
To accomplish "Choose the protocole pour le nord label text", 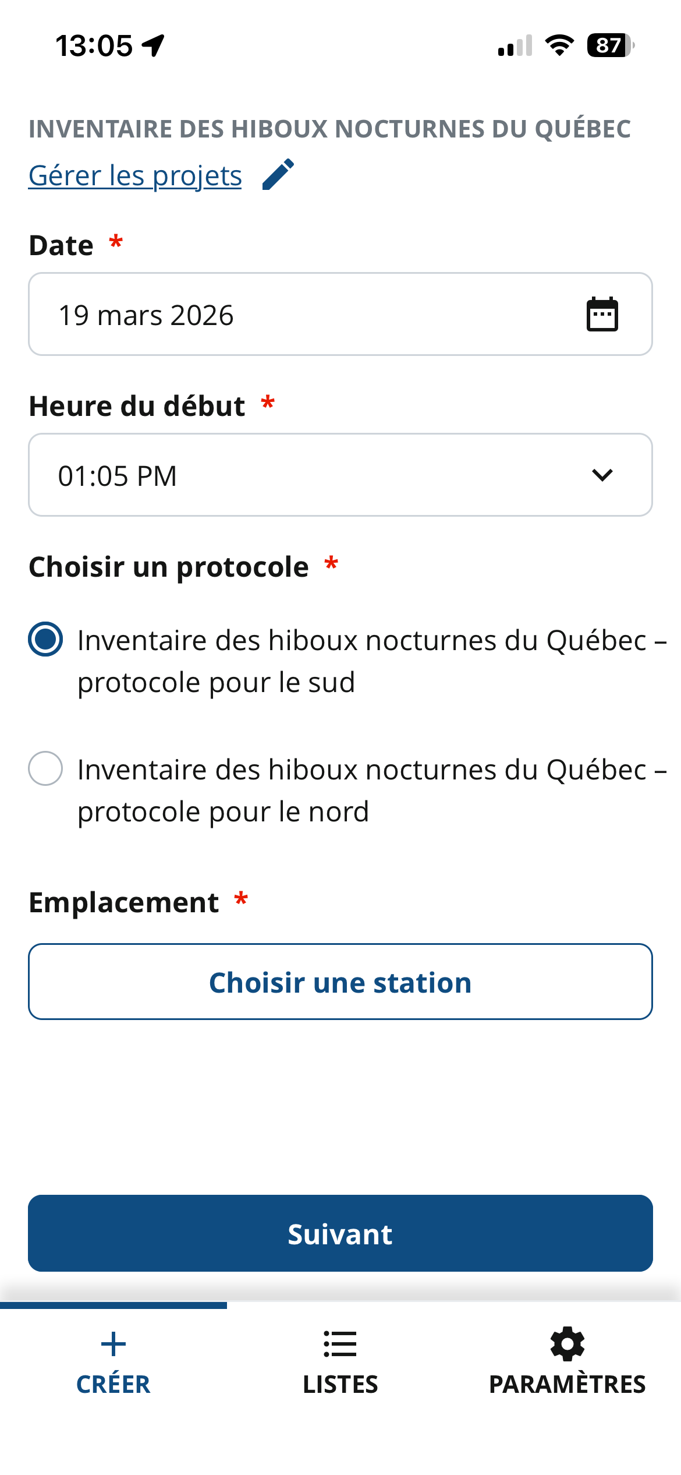I will tap(223, 811).
